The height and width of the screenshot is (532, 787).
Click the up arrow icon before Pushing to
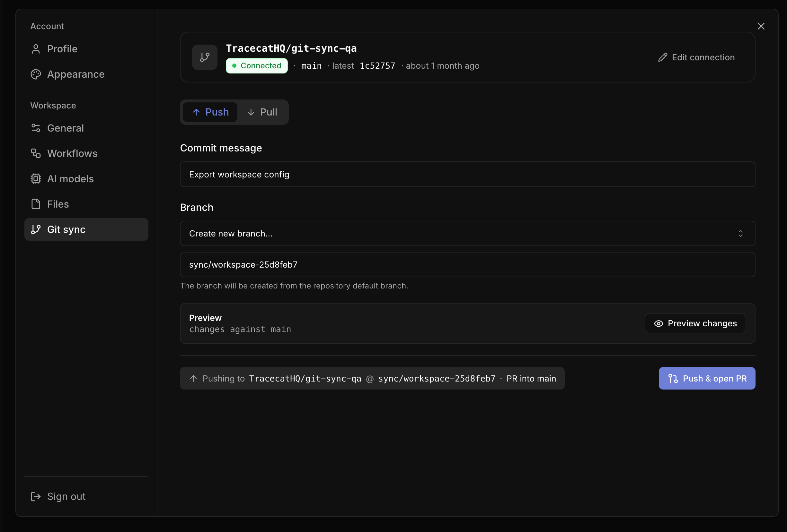click(193, 378)
